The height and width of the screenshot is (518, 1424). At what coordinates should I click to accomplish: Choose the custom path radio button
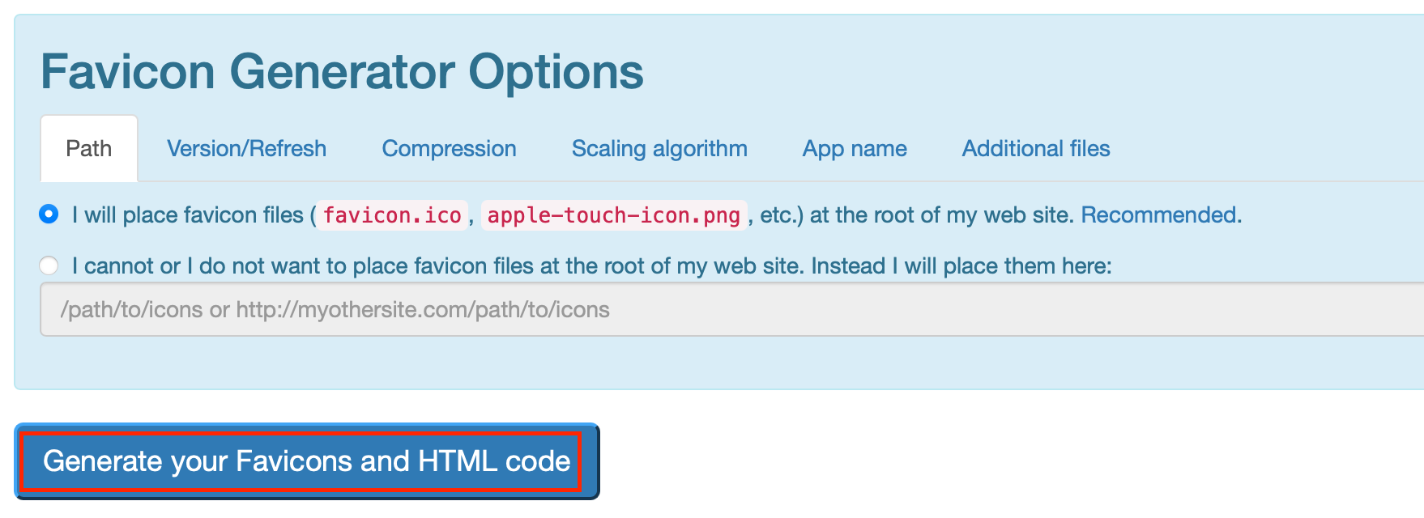click(x=49, y=265)
